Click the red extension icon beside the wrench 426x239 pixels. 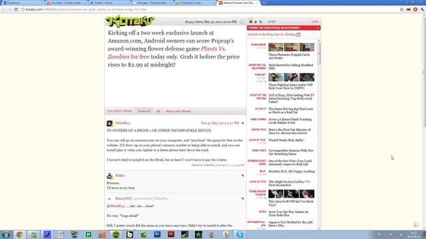415,9
